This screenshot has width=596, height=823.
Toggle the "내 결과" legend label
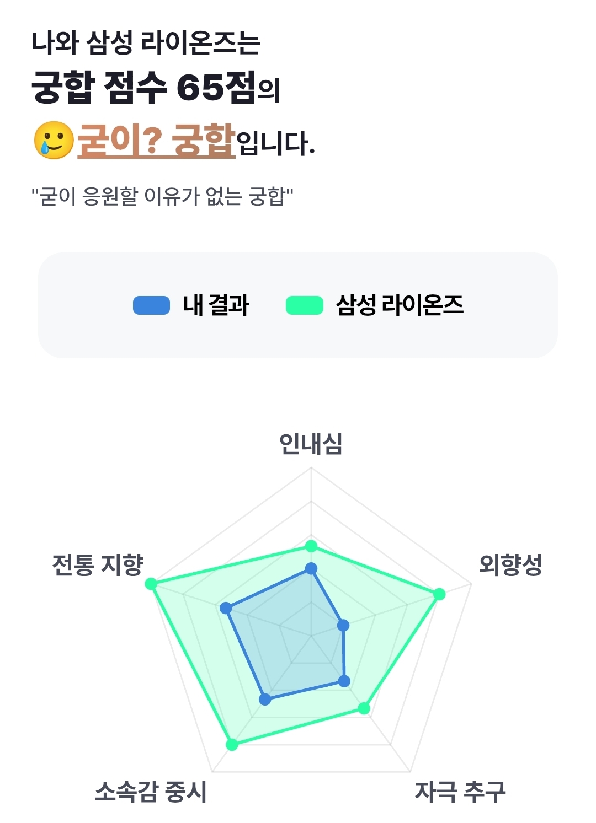[x=216, y=305]
